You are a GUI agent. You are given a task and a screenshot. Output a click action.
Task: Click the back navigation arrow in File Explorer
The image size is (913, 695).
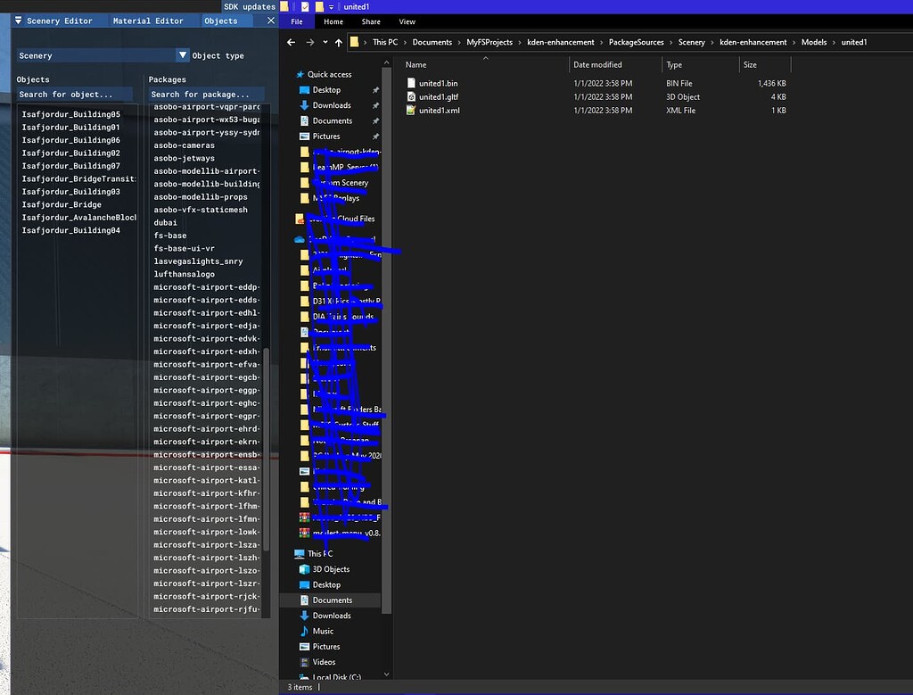(x=290, y=42)
